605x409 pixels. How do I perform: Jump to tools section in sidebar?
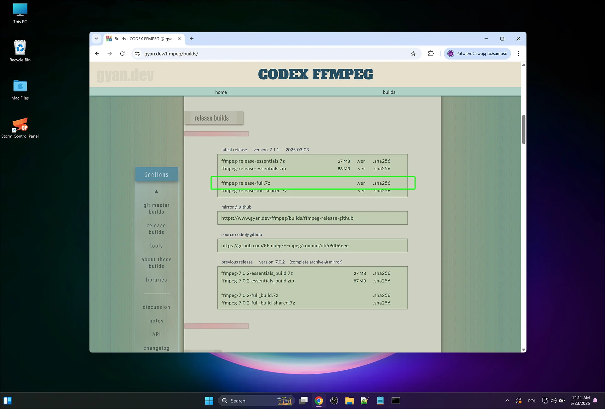(156, 246)
